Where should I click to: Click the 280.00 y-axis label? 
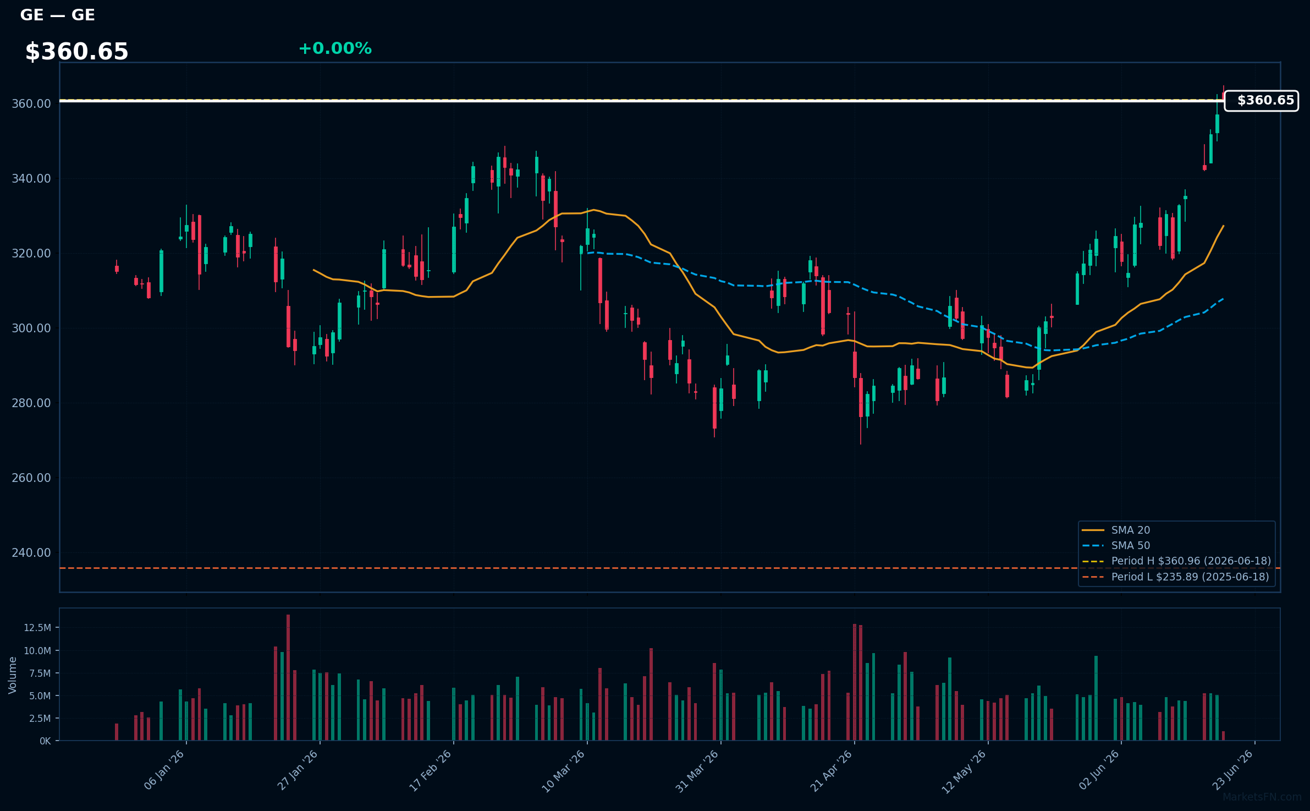[x=31, y=403]
